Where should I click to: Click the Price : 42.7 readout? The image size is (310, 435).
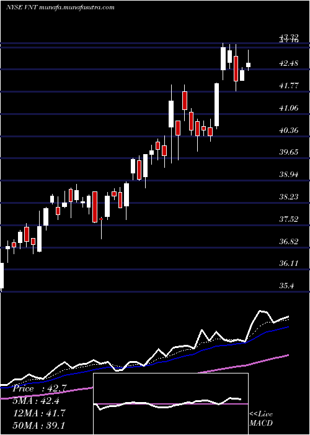tap(39, 388)
